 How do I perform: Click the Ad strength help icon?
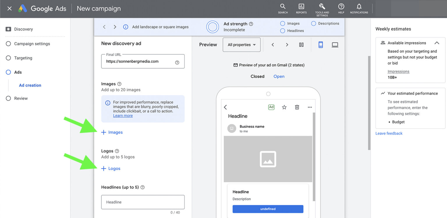(251, 24)
